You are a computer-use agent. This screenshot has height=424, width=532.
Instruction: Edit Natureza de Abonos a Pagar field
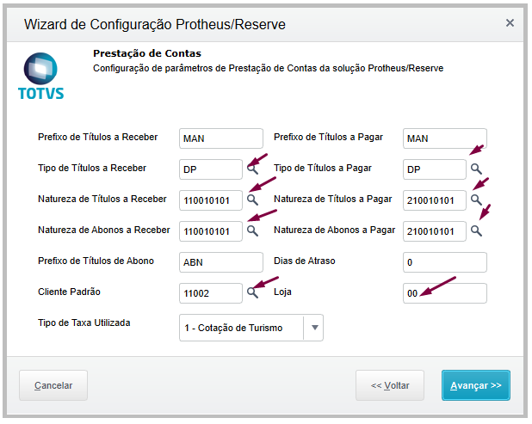[x=434, y=231]
